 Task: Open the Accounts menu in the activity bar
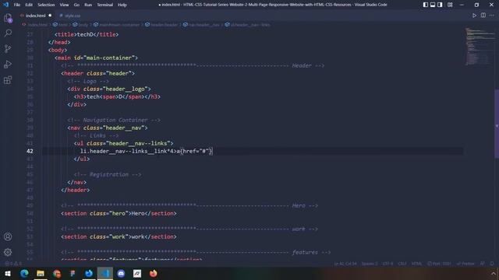coord(8,236)
